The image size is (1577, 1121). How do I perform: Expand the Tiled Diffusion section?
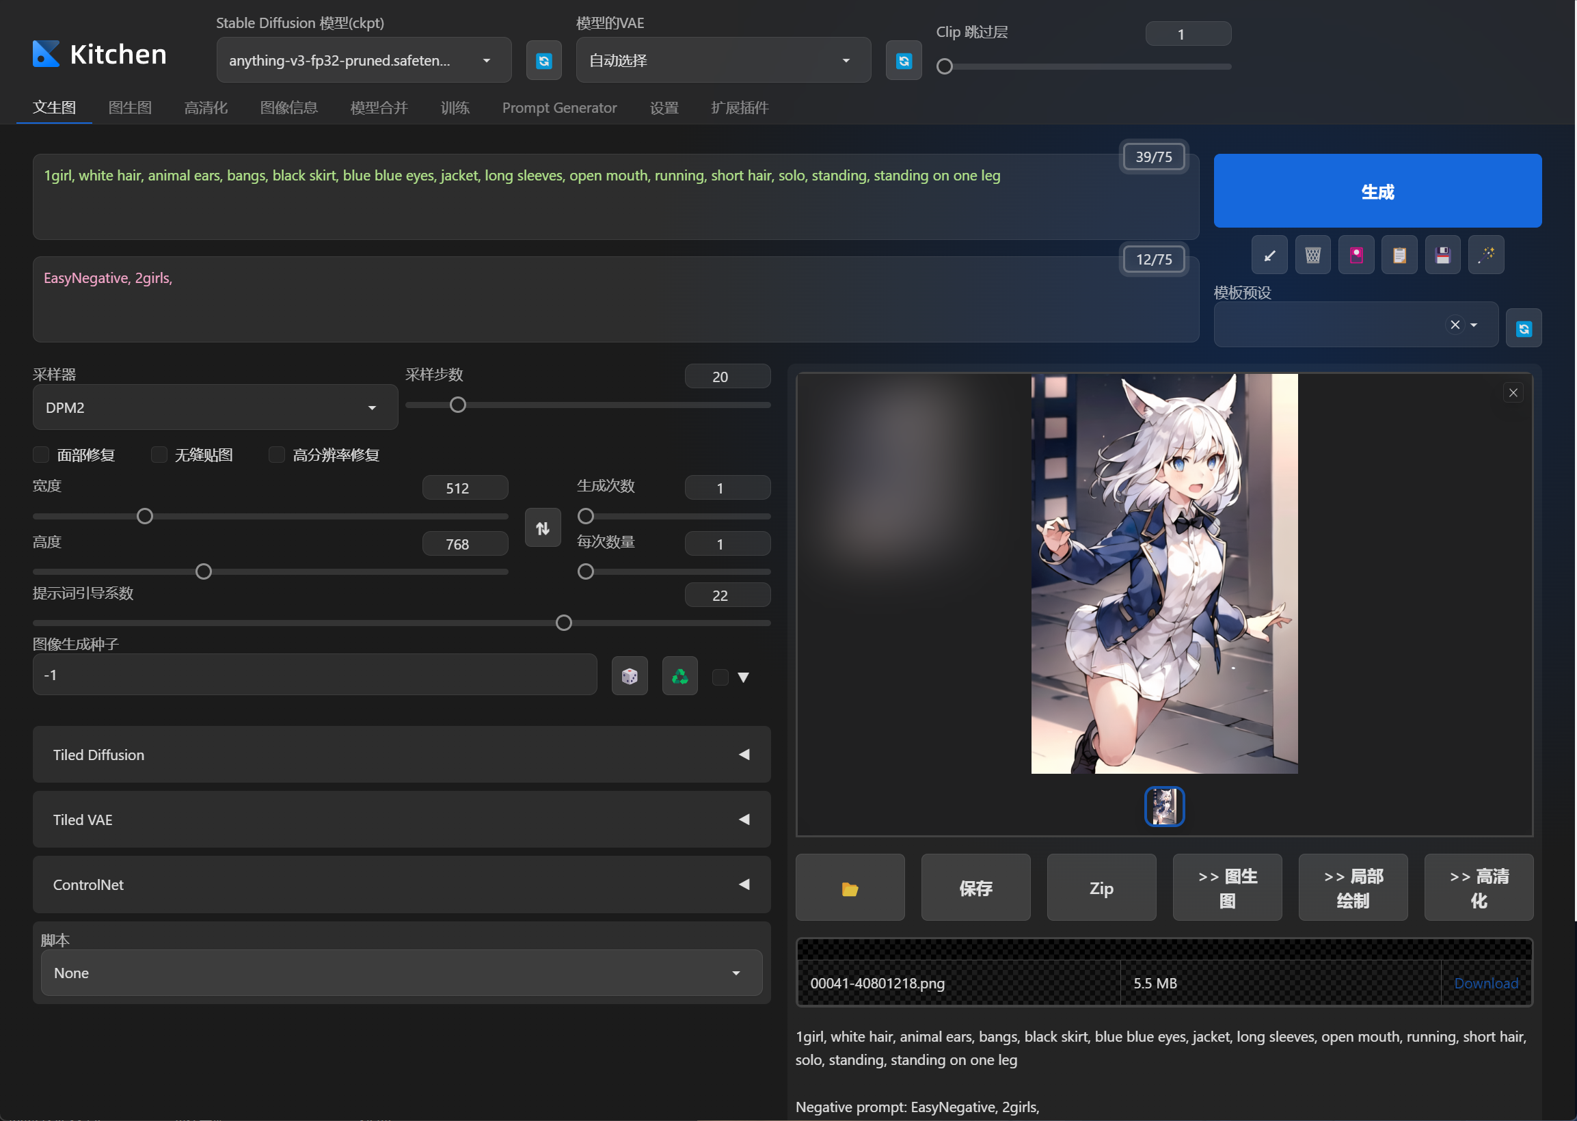[402, 755]
